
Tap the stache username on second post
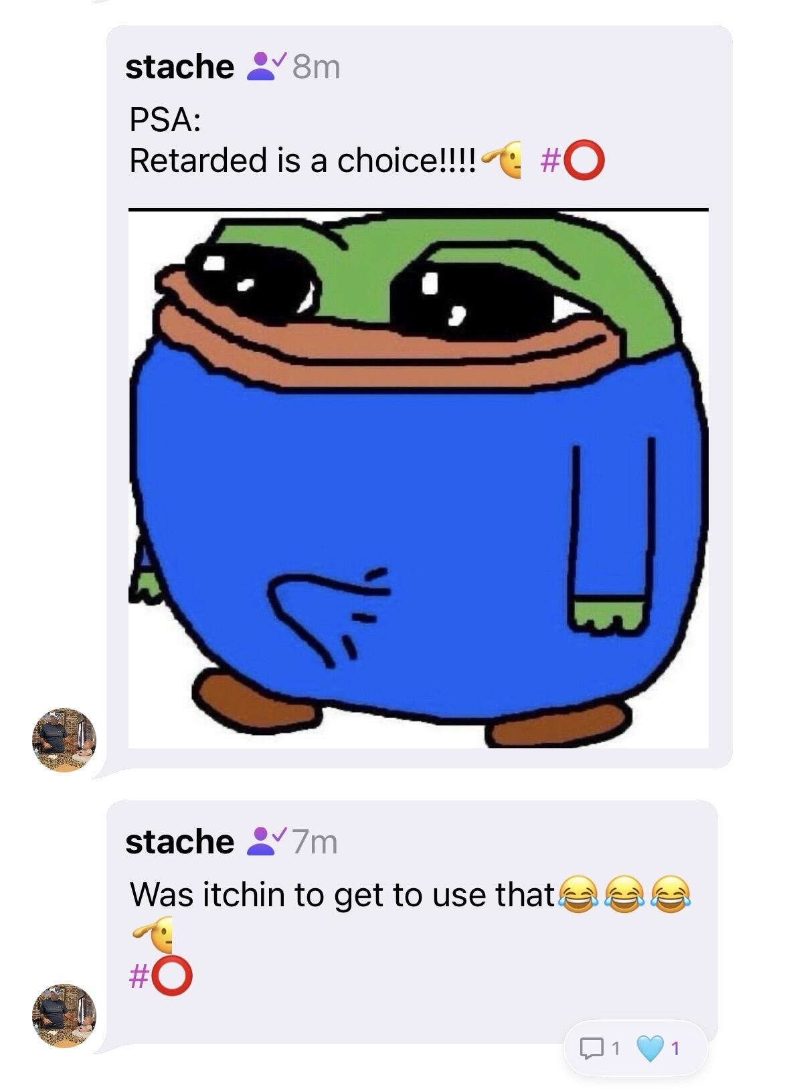(x=179, y=841)
